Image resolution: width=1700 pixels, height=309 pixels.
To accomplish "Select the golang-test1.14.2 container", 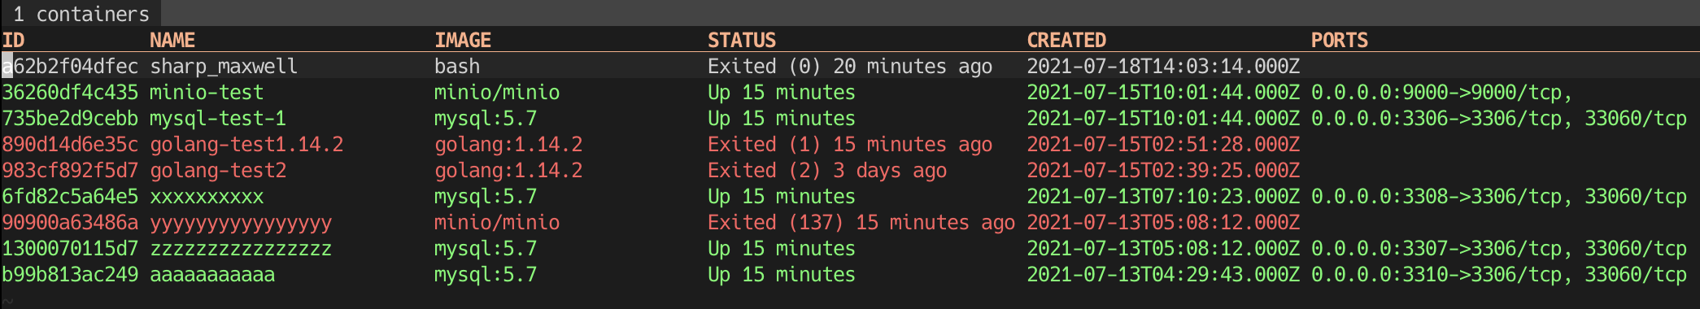I will tap(850, 144).
